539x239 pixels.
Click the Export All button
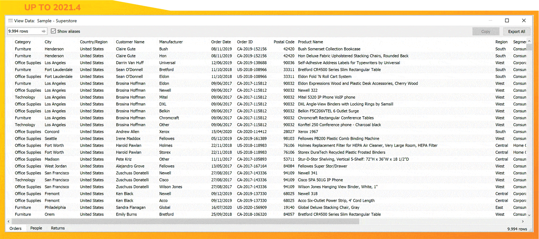(516, 32)
